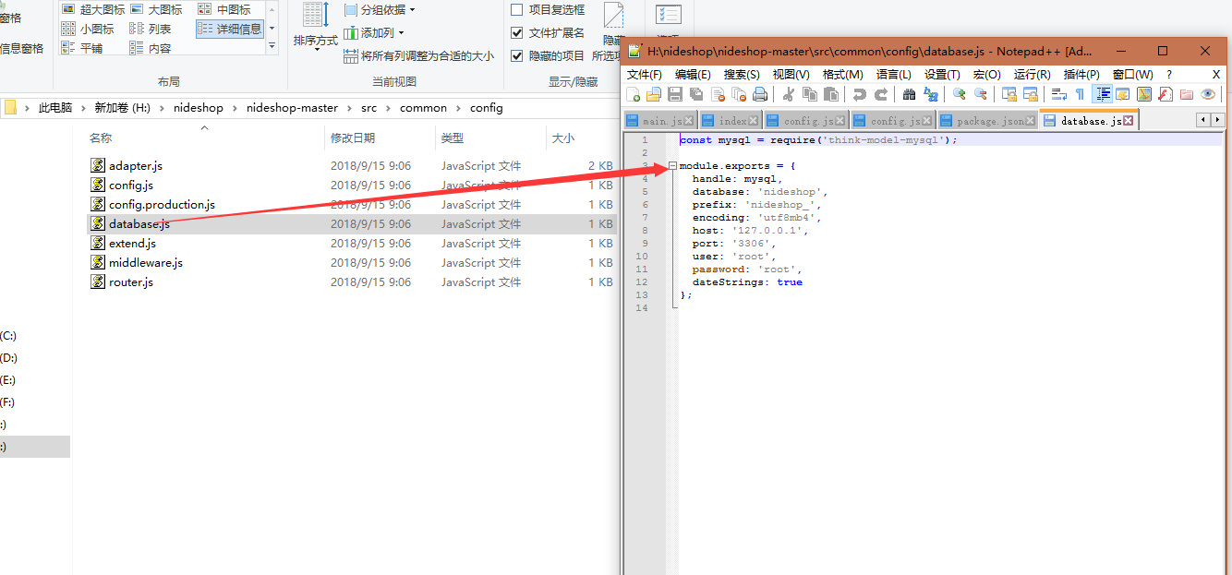Open the Replace dialog icon
Viewport: 1232px width, 575px height.
(931, 94)
